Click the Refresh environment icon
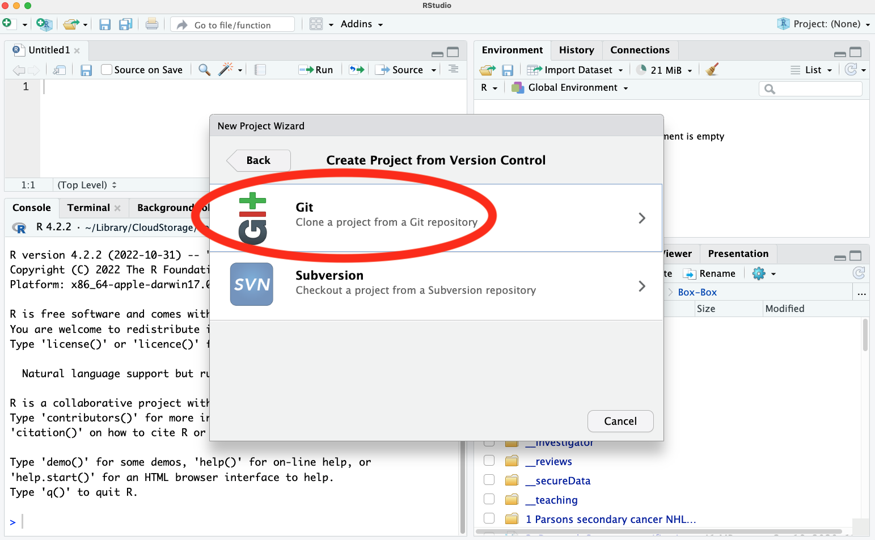Screen dimensions: 875x540 [x=851, y=69]
